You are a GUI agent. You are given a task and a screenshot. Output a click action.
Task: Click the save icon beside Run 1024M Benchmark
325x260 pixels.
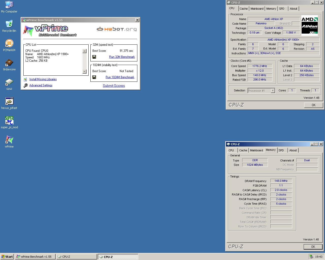click(x=94, y=77)
